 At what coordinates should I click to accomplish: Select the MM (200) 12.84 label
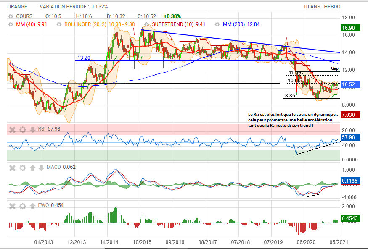pyautogui.click(x=241, y=24)
